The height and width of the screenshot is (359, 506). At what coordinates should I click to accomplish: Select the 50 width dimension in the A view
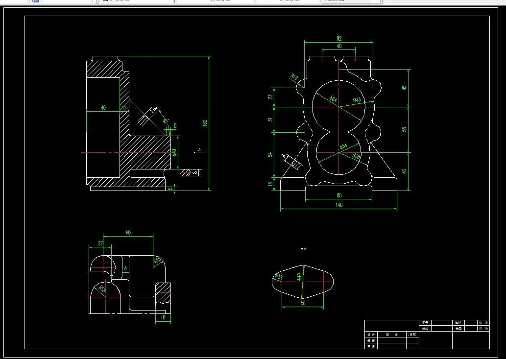[x=303, y=303]
